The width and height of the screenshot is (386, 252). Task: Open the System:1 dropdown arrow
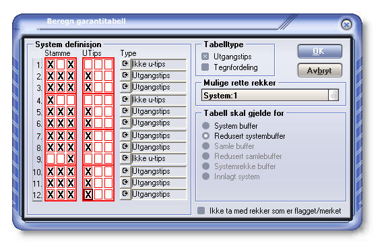pyautogui.click(x=333, y=95)
